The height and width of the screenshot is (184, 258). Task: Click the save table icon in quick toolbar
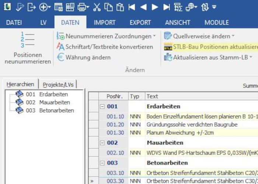pyautogui.click(x=58, y=7)
